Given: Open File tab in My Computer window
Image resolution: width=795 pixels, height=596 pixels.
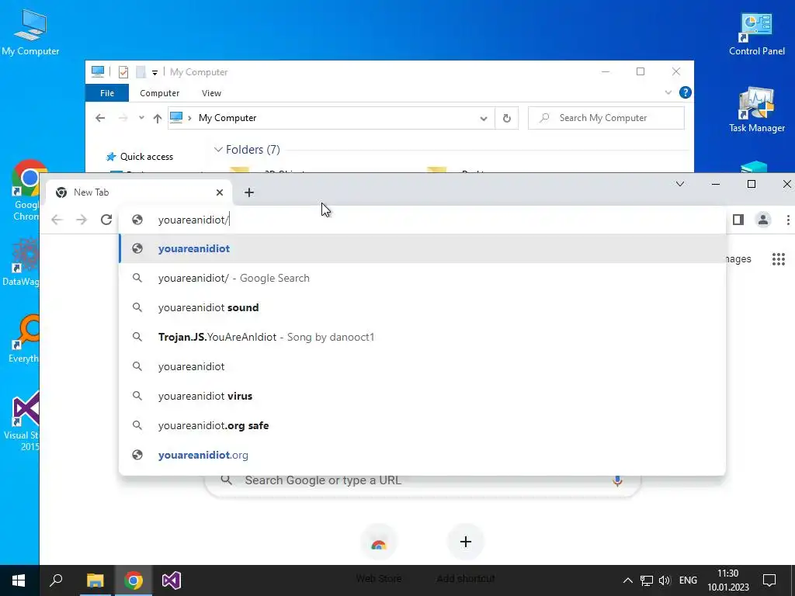Looking at the screenshot, I should 107,93.
